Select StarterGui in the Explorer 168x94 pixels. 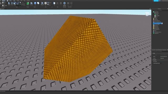tap(156, 26)
